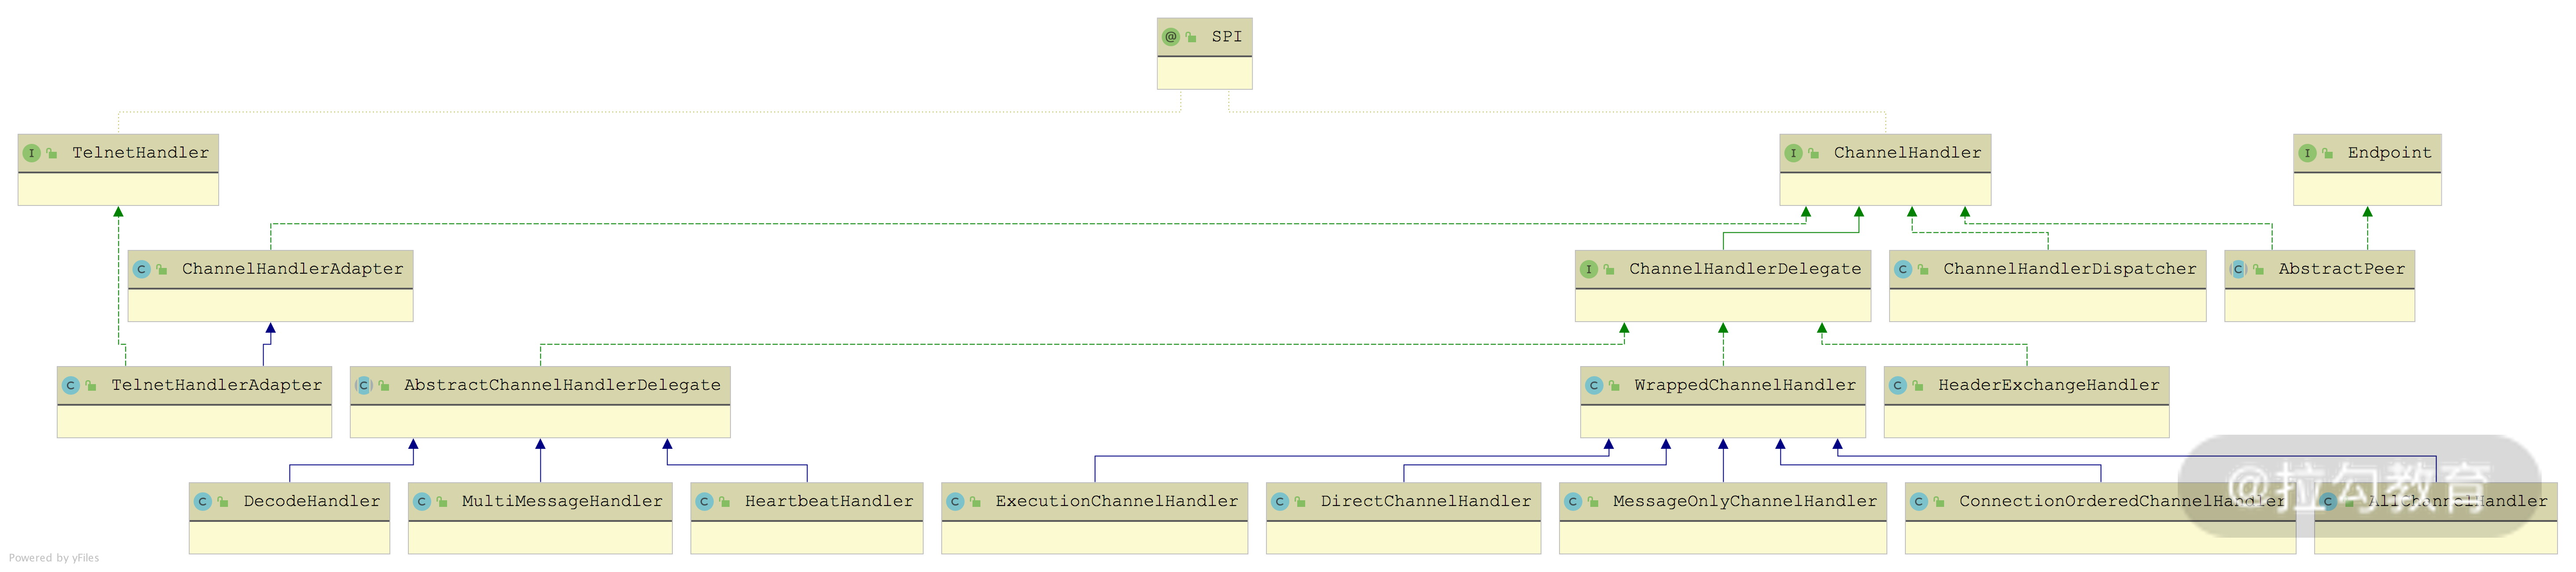
Task: Click the visibility lock icon on WrappedChannelHandler
Action: pyautogui.click(x=1614, y=386)
